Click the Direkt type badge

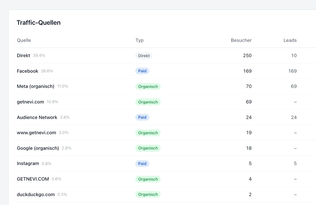(144, 56)
